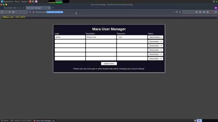Click the notification tray icon at top right
Image resolution: width=218 pixels, height=122 pixels.
pyautogui.click(x=214, y=1)
